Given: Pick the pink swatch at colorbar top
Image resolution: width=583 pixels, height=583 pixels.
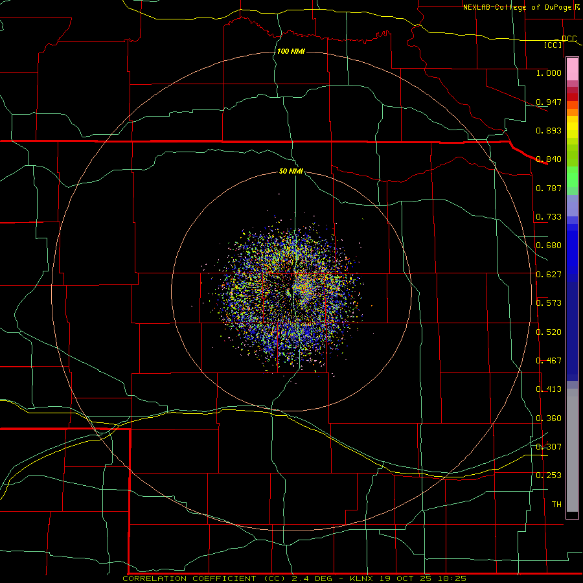Looking at the screenshot, I should 572,69.
